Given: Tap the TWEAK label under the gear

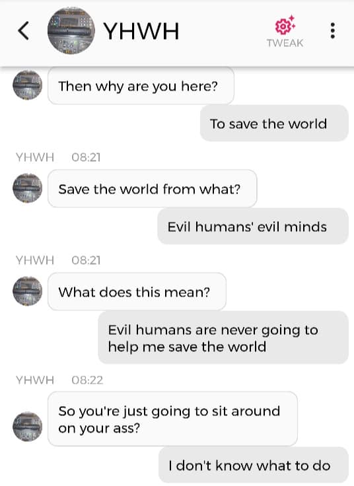Looking at the screenshot, I should point(285,43).
